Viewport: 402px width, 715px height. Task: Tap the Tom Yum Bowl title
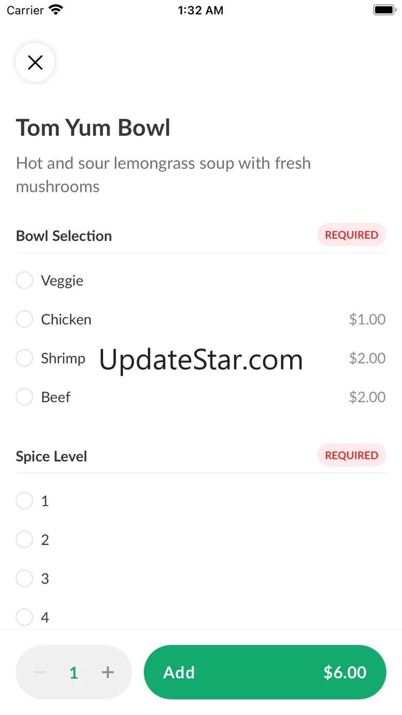(93, 128)
